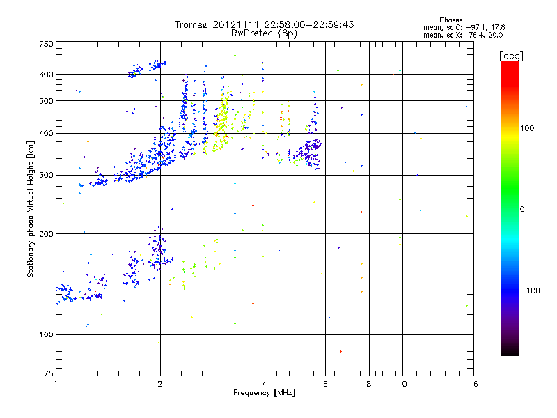Click the '500' y-axis tick label
Screen dimensions: 557x418
click(x=47, y=101)
